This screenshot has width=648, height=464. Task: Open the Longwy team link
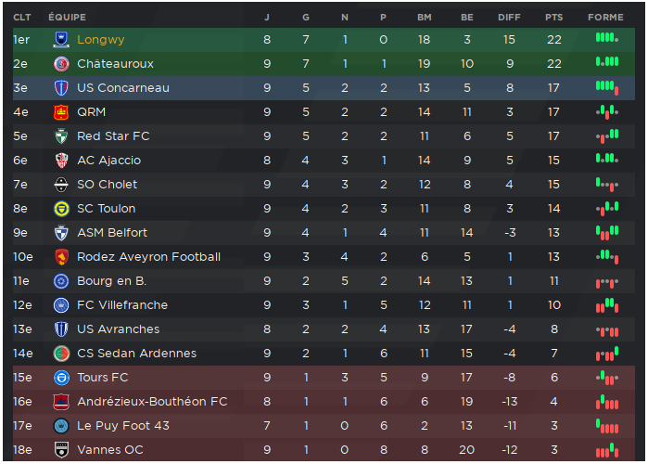(x=100, y=40)
